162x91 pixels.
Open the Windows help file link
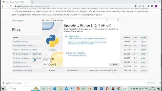(19, 62)
